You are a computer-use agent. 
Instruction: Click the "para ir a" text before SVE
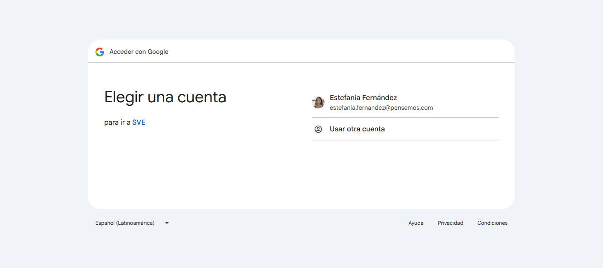coord(117,122)
